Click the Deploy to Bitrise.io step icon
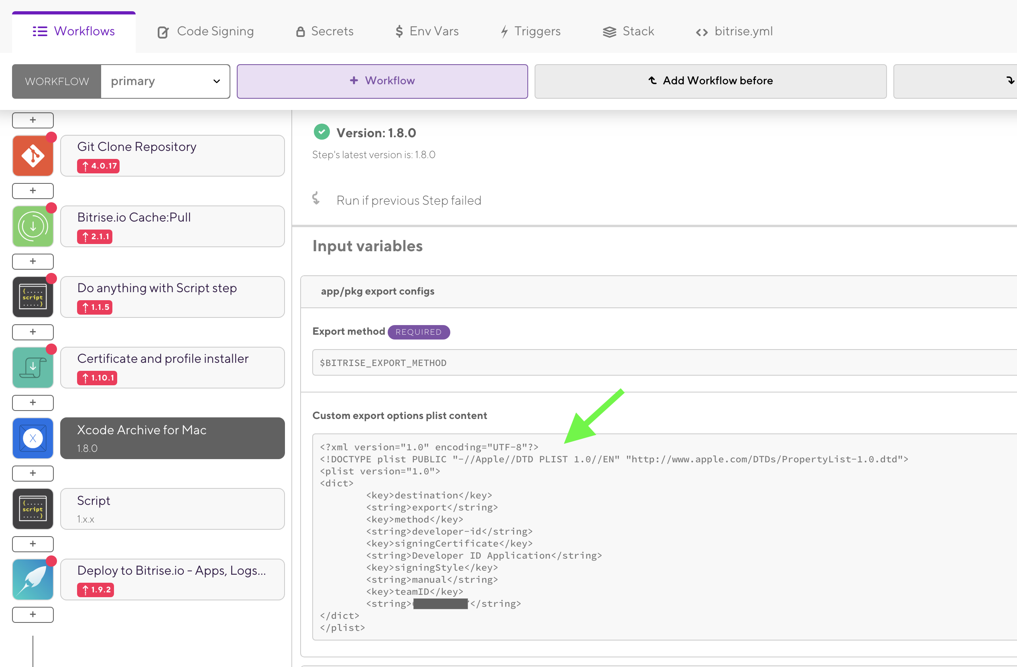 pos(33,579)
